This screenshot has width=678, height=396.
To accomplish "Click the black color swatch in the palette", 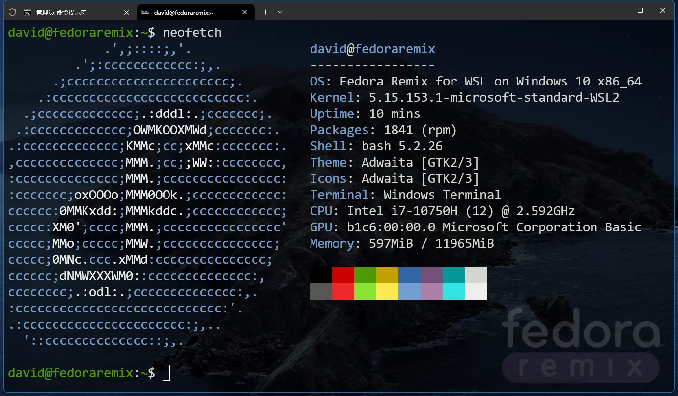I will pyautogui.click(x=321, y=275).
